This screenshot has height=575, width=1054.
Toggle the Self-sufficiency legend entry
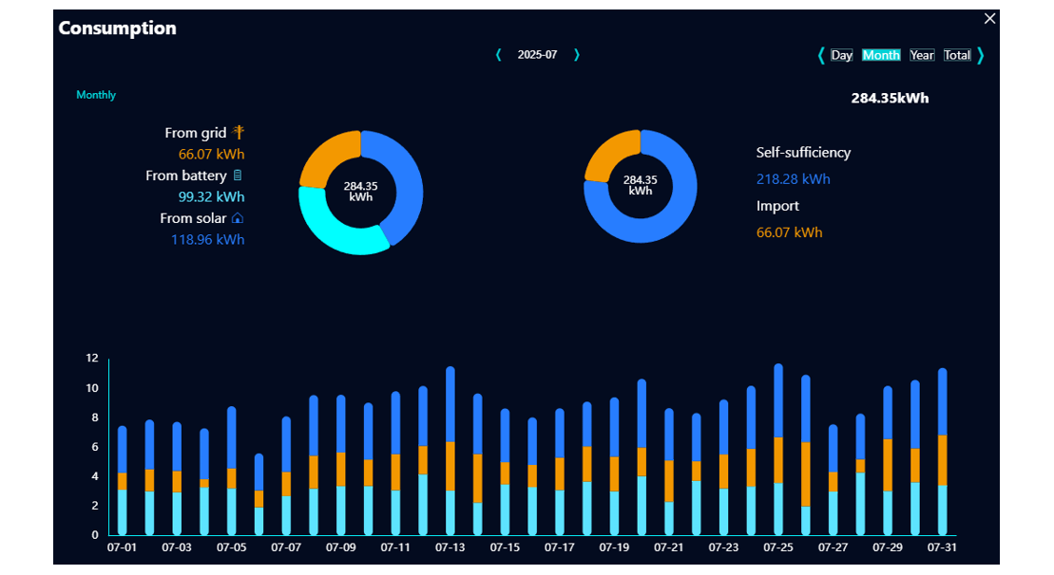[803, 153]
